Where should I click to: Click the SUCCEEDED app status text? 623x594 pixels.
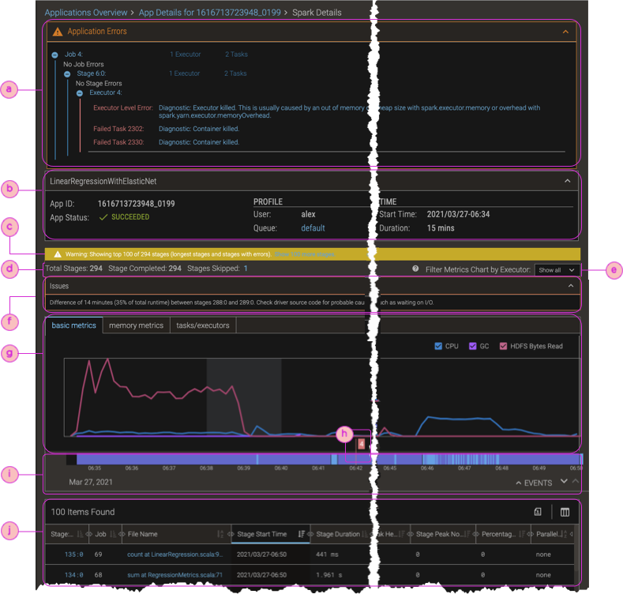pyautogui.click(x=130, y=217)
